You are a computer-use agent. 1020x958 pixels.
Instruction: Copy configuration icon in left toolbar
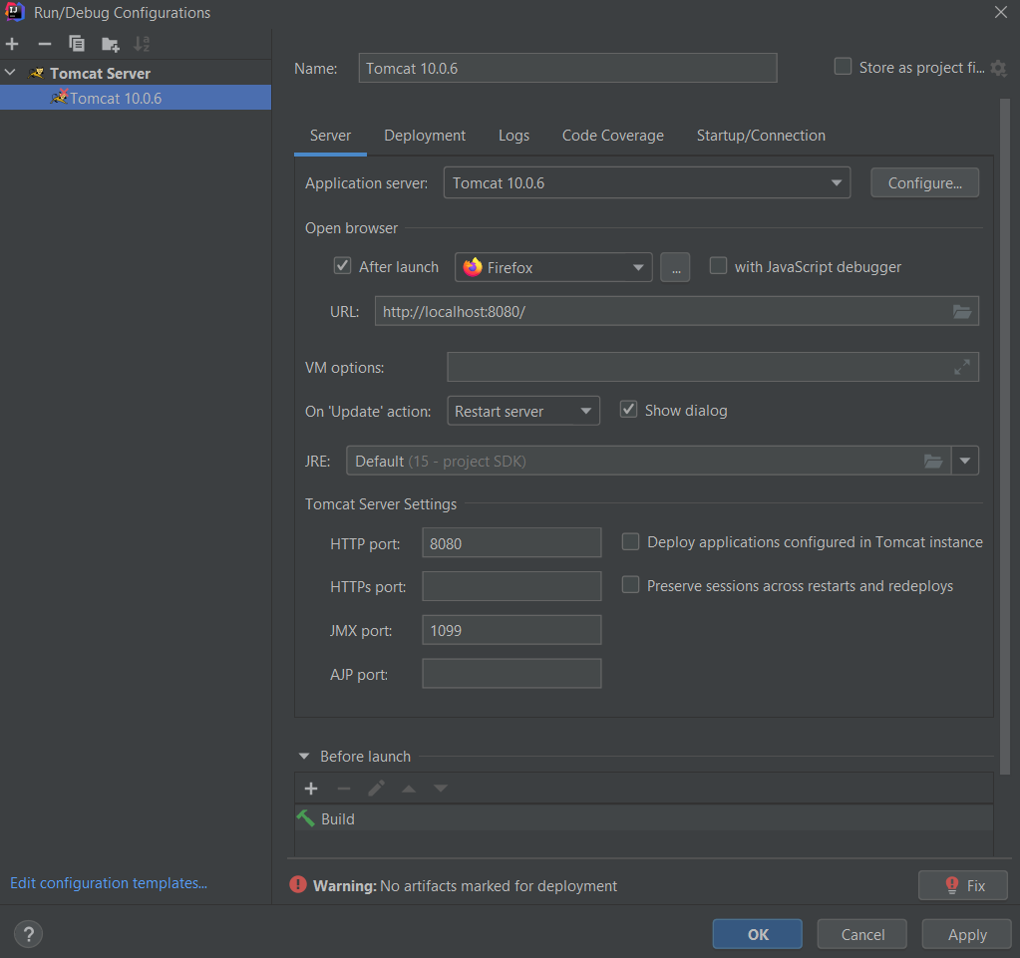point(77,44)
